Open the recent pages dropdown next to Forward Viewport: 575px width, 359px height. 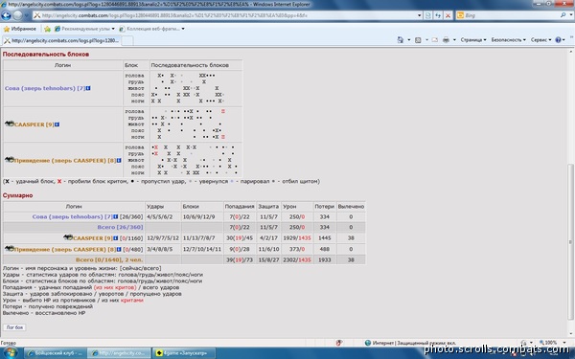[26, 15]
